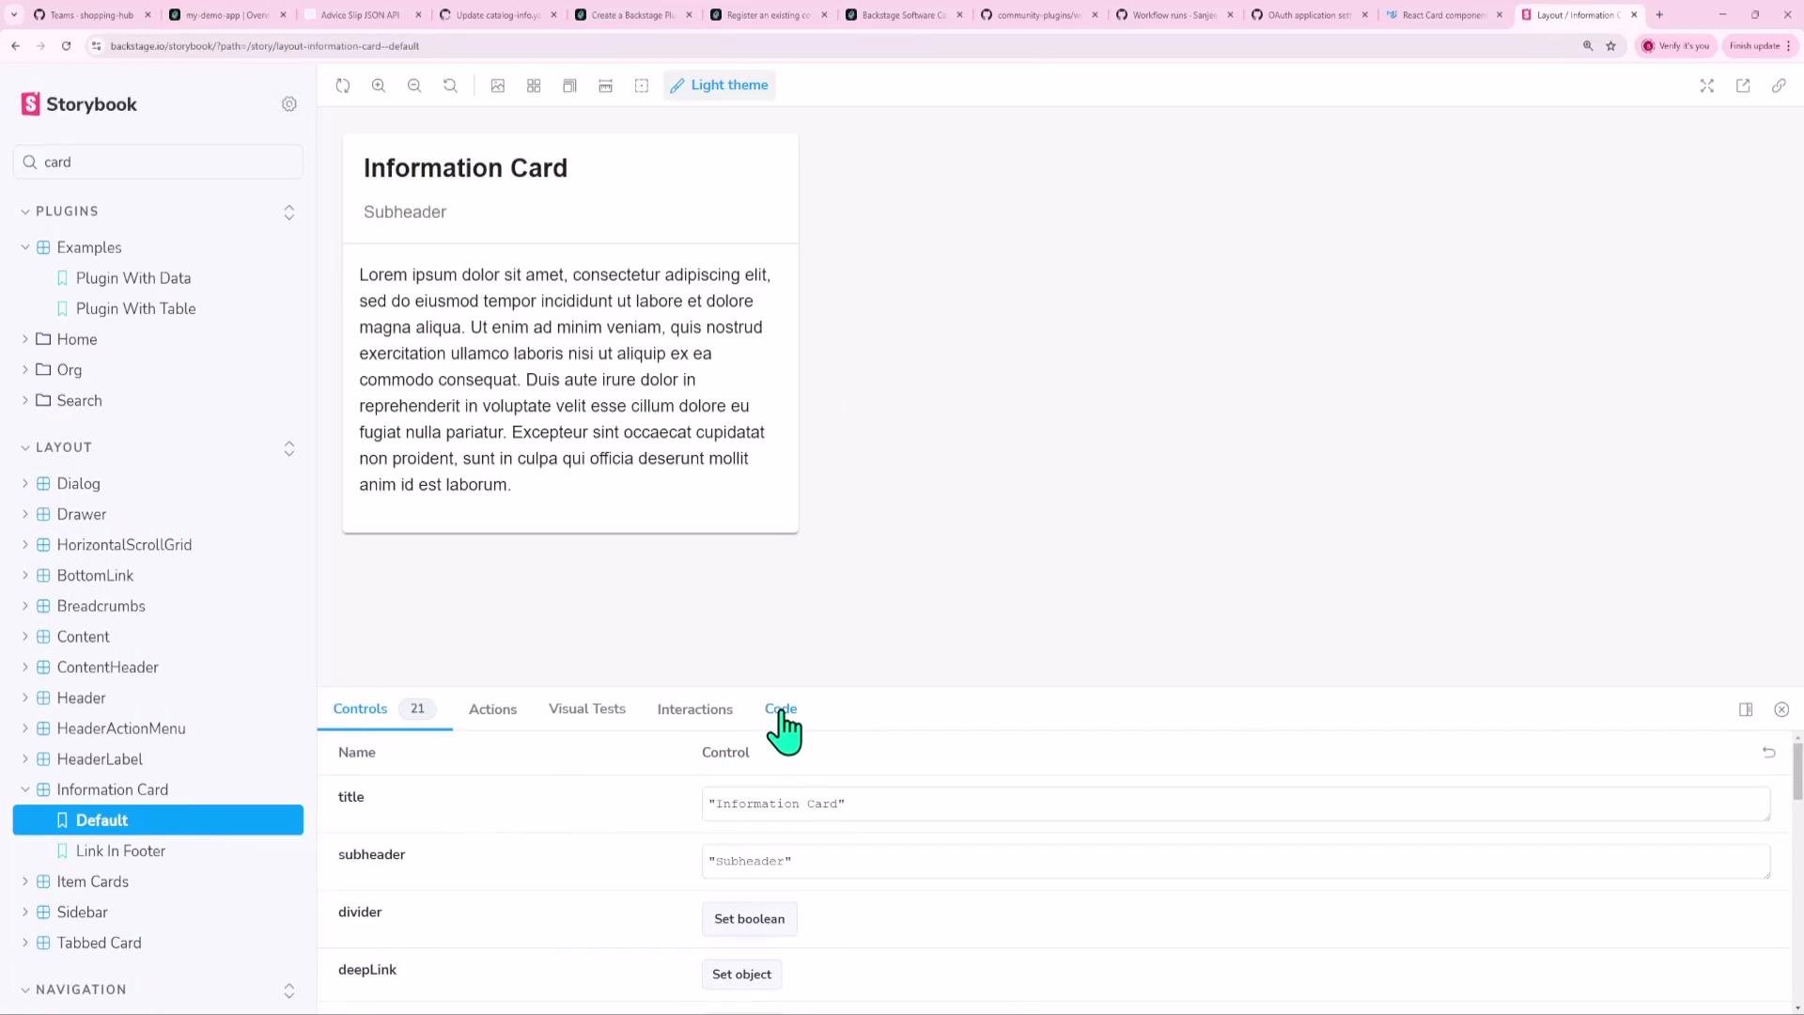
Task: Click the Storybook logo
Action: coord(79,104)
